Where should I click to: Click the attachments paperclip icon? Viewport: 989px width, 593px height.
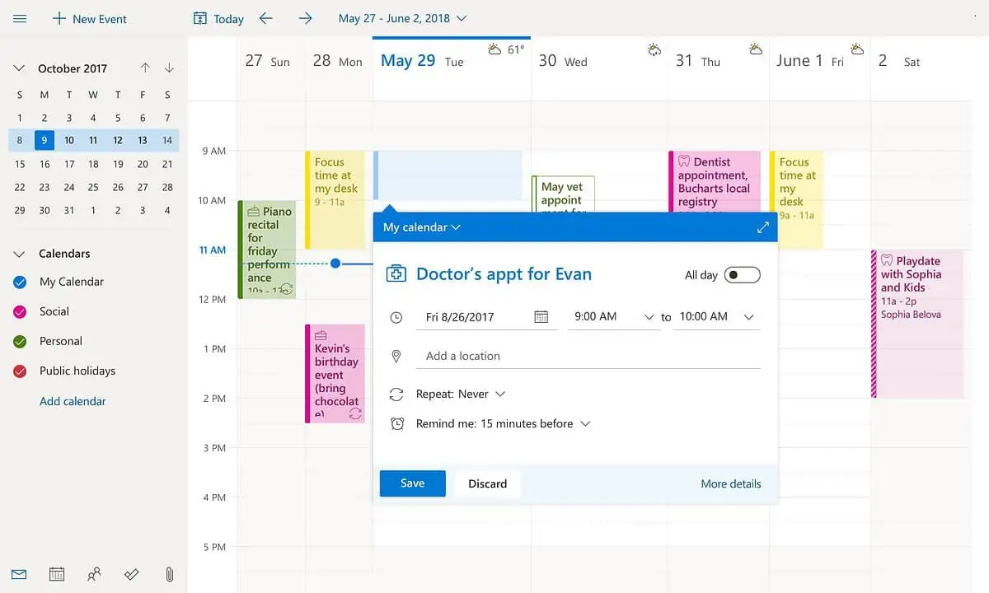(169, 574)
